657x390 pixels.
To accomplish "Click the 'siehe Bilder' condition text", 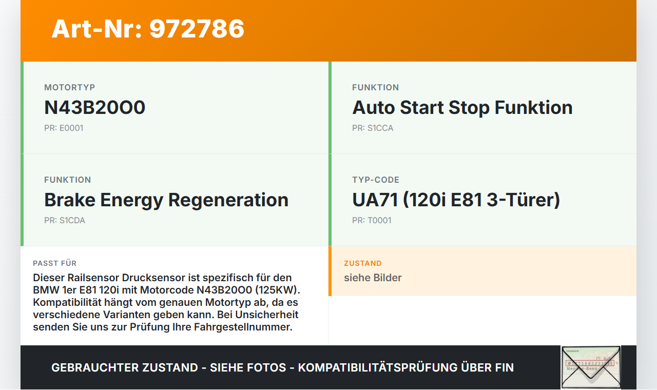I will (373, 278).
